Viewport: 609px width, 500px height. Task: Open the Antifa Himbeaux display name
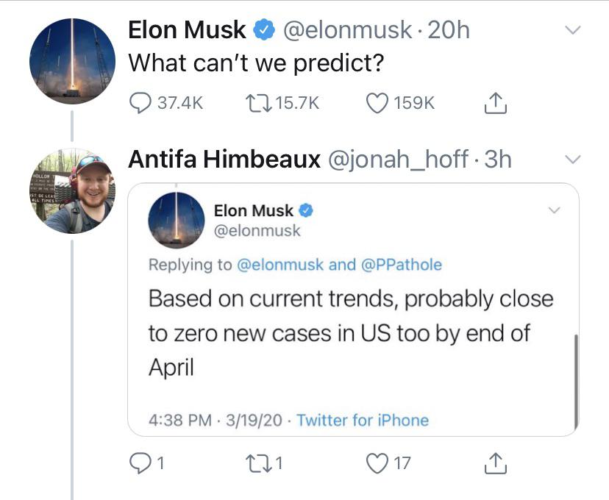pyautogui.click(x=224, y=160)
